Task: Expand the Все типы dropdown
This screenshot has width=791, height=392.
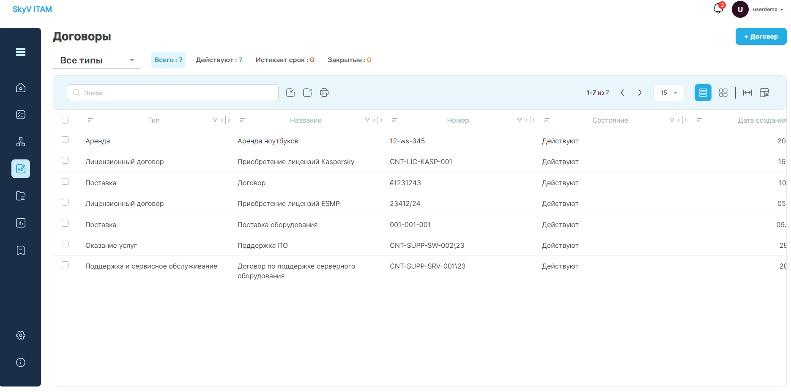Action: 97,60
